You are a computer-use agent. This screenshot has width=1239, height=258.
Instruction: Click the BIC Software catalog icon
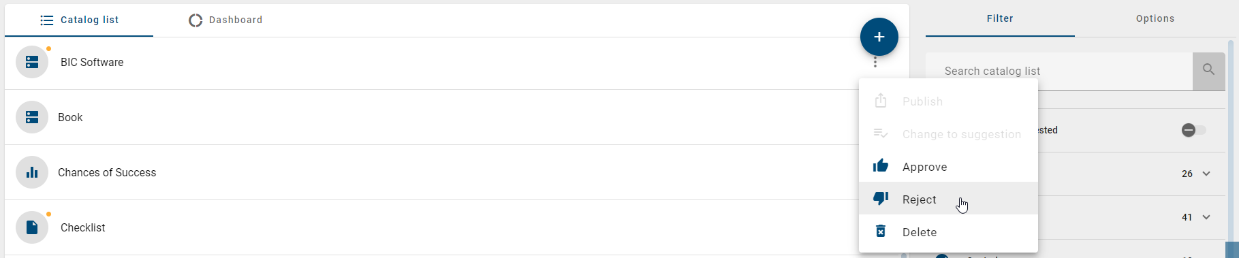coord(32,62)
